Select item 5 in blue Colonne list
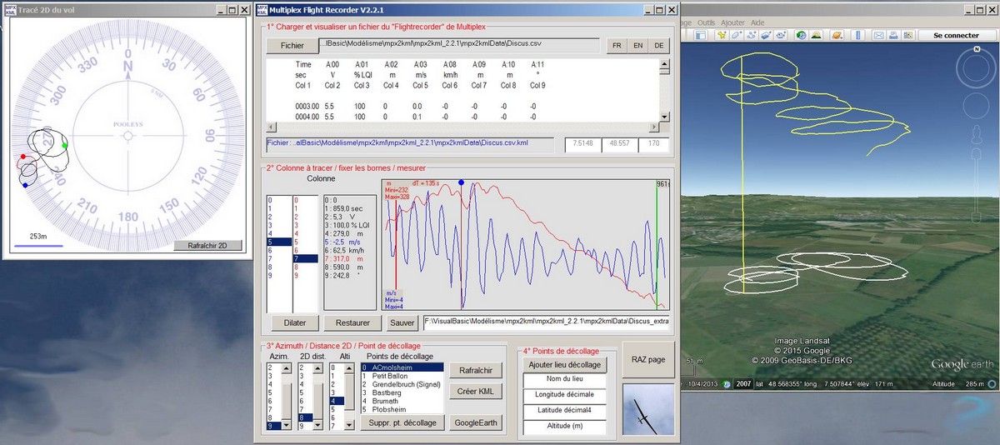Image resolution: width=1000 pixels, height=445 pixels. click(278, 242)
